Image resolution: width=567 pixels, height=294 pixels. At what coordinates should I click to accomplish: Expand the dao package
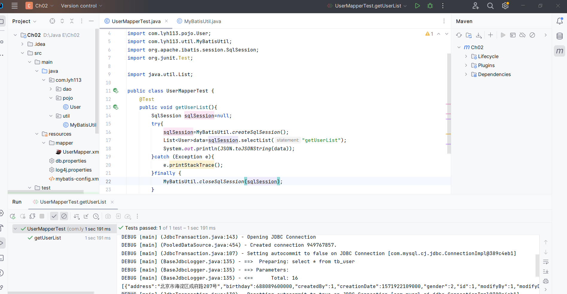click(51, 89)
